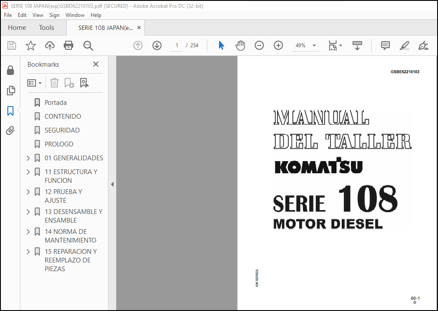438x311 pixels.
Task: Click the 00-1 page label
Action: 415,298
